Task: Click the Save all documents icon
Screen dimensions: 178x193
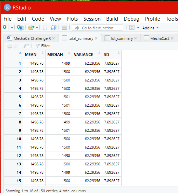Action: [x=53, y=28]
